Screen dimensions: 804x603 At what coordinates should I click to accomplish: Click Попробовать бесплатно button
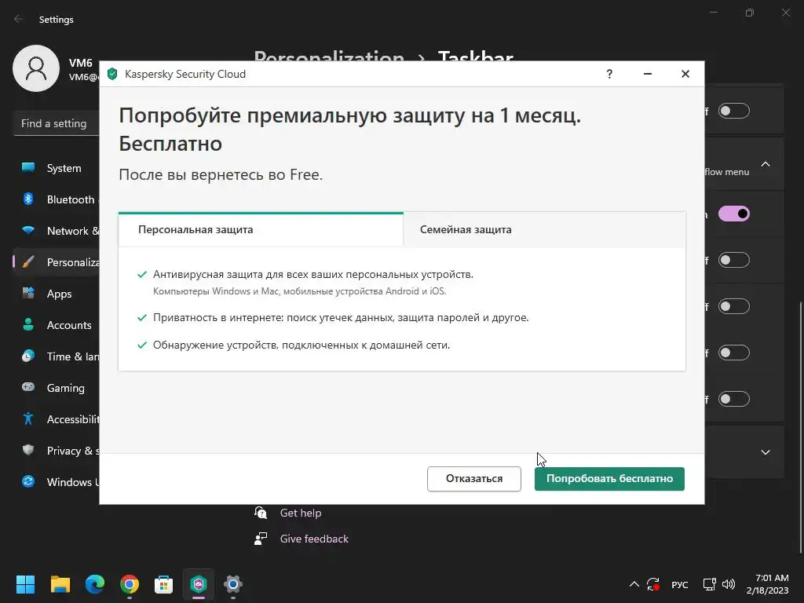[x=609, y=478]
